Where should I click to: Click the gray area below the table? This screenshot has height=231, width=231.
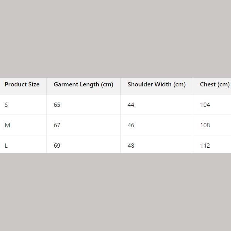116,192
